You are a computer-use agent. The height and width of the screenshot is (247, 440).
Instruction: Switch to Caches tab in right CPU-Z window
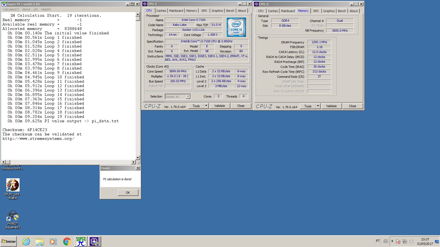click(x=273, y=11)
